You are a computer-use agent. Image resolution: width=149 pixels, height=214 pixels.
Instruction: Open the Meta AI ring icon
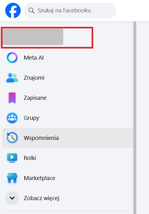point(12,58)
